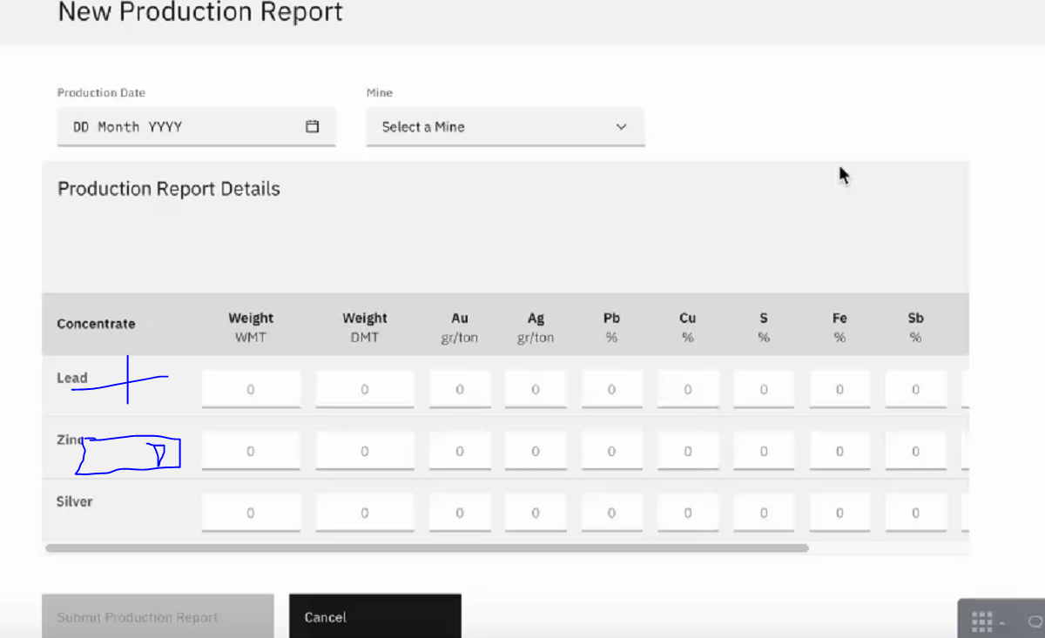
Task: Click the apps grid icon in the corner widget
Action: point(981,621)
